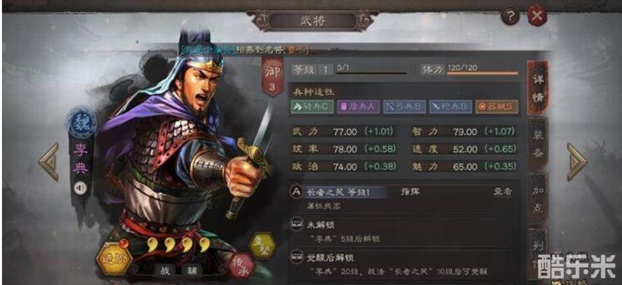Tap the 御 3 command cost badge
622x285 pixels.
tap(272, 76)
